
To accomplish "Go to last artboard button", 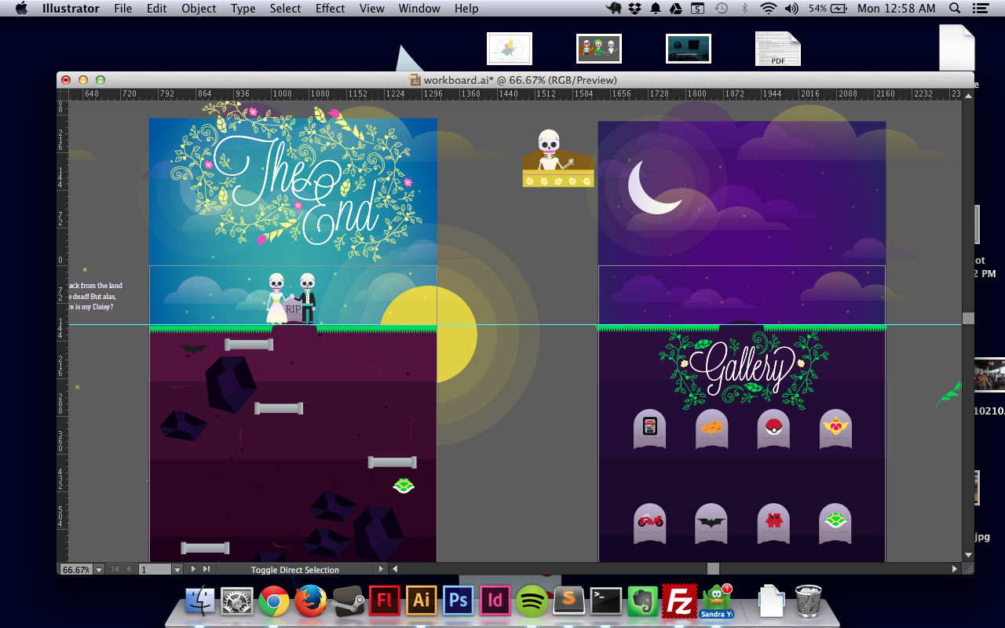I will click(x=206, y=569).
